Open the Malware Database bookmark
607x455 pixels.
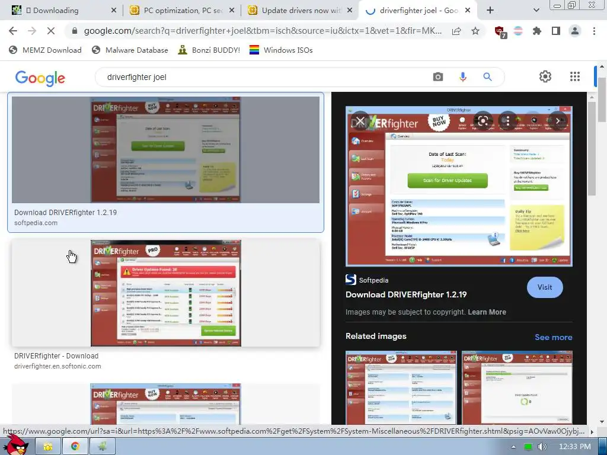click(x=130, y=50)
